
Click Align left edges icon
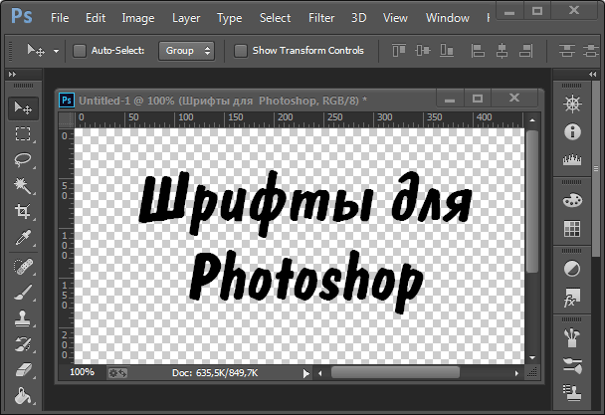[478, 51]
